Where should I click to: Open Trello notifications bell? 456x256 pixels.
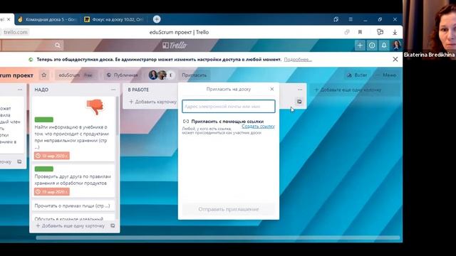pyautogui.click(x=384, y=46)
